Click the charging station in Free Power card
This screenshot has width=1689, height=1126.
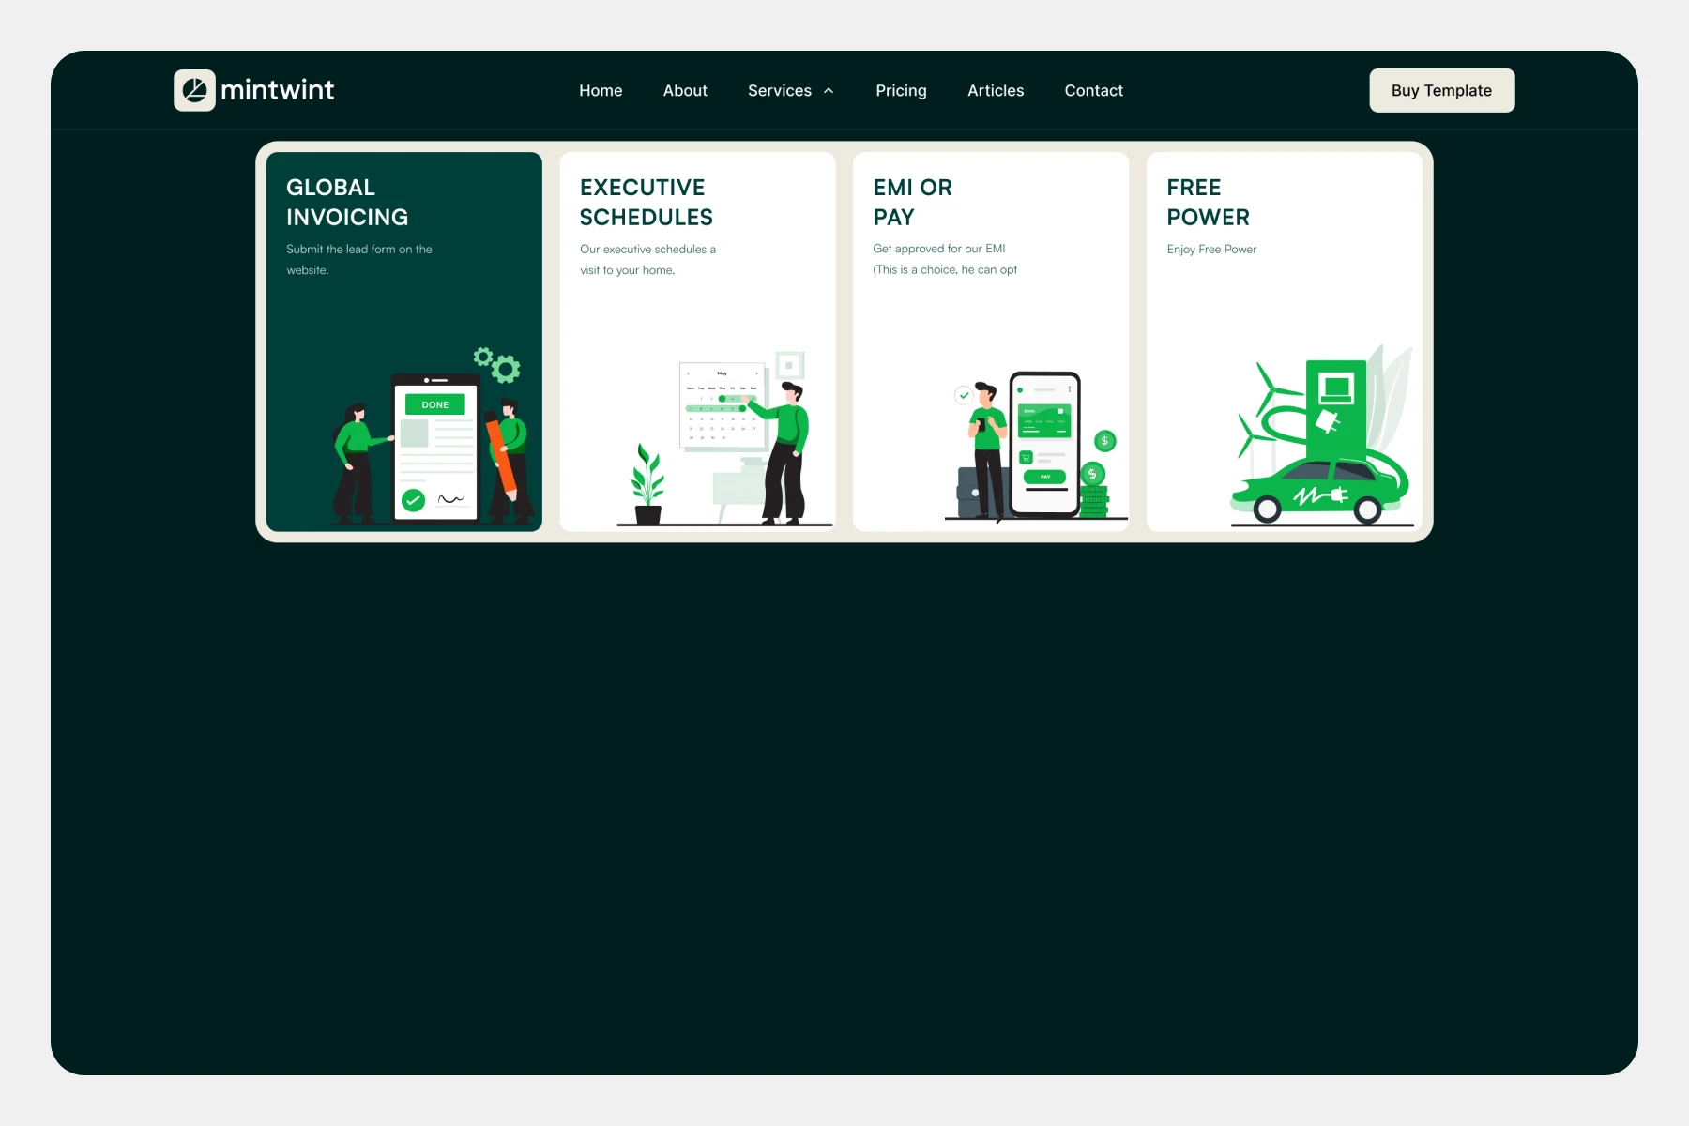pos(1335,407)
